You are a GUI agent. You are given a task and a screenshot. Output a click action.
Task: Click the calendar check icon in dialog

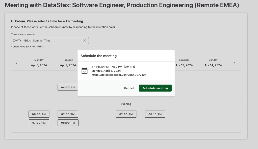pyautogui.click(x=84, y=71)
